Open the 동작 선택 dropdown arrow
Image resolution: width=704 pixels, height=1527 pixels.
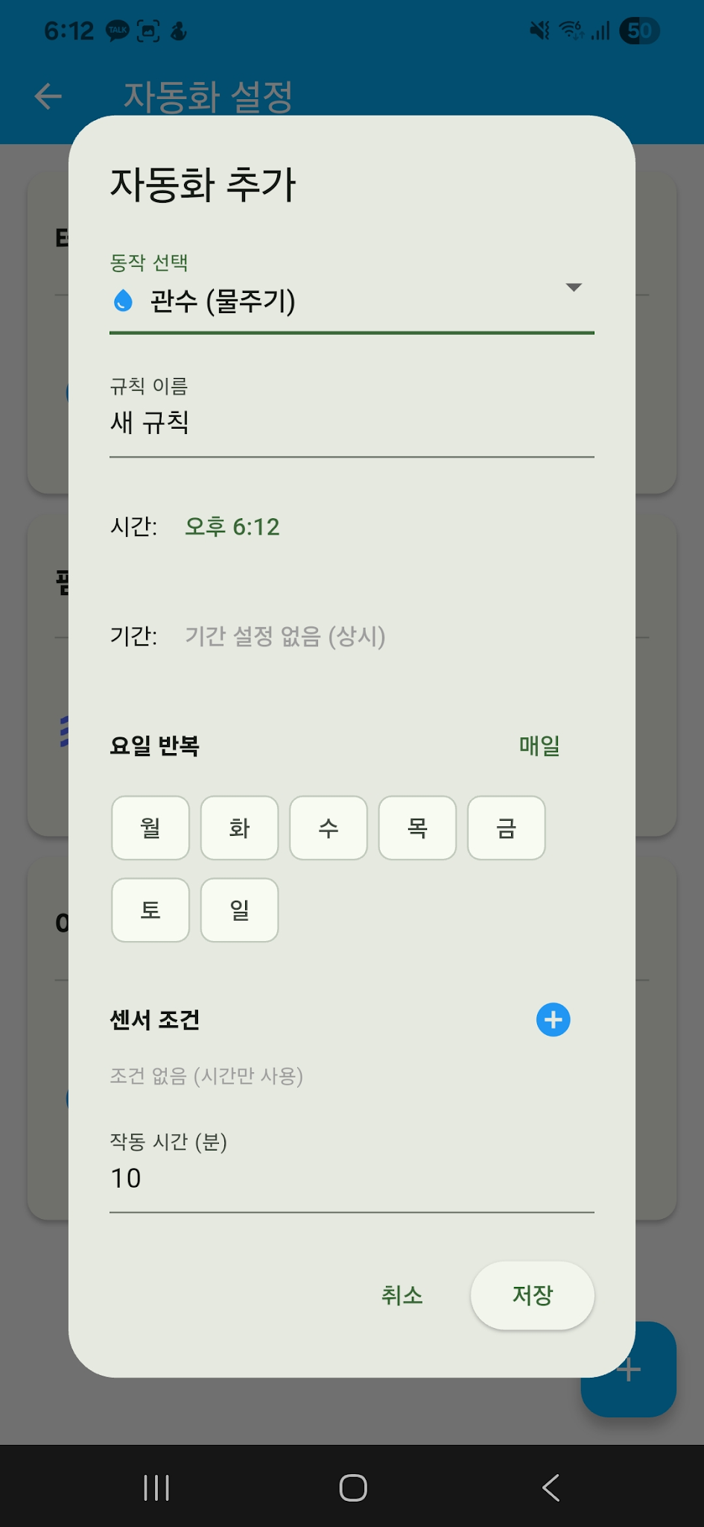573,288
